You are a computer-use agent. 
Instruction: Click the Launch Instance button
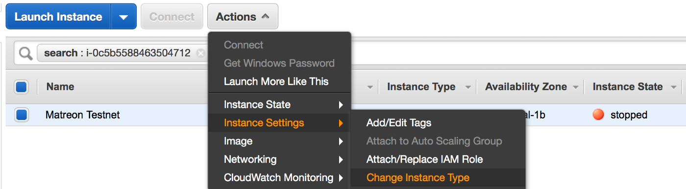(x=58, y=17)
